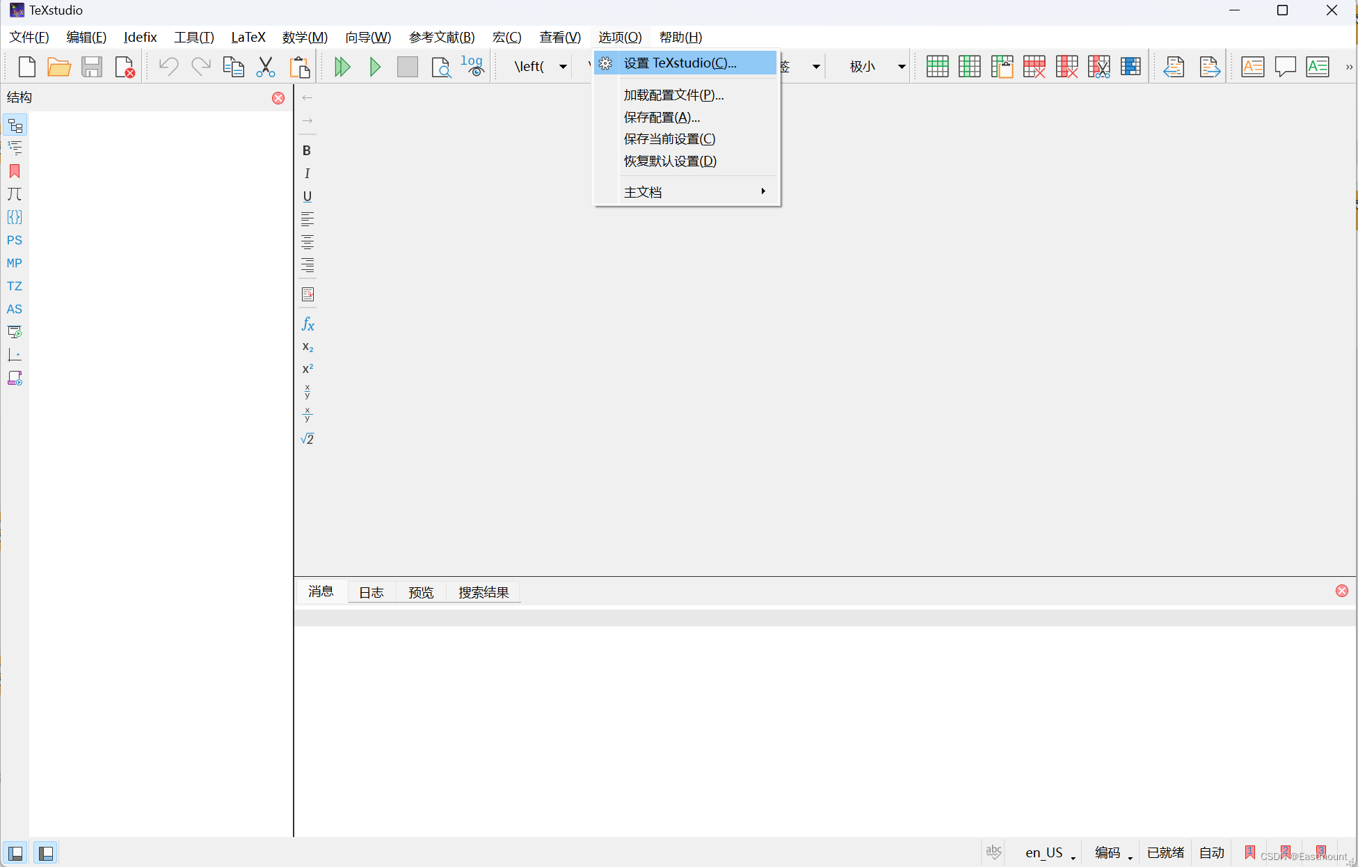Open the en_US language dropdown
1358x867 pixels.
1050,853
